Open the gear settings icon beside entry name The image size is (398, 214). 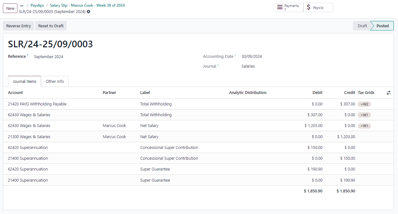88,12
